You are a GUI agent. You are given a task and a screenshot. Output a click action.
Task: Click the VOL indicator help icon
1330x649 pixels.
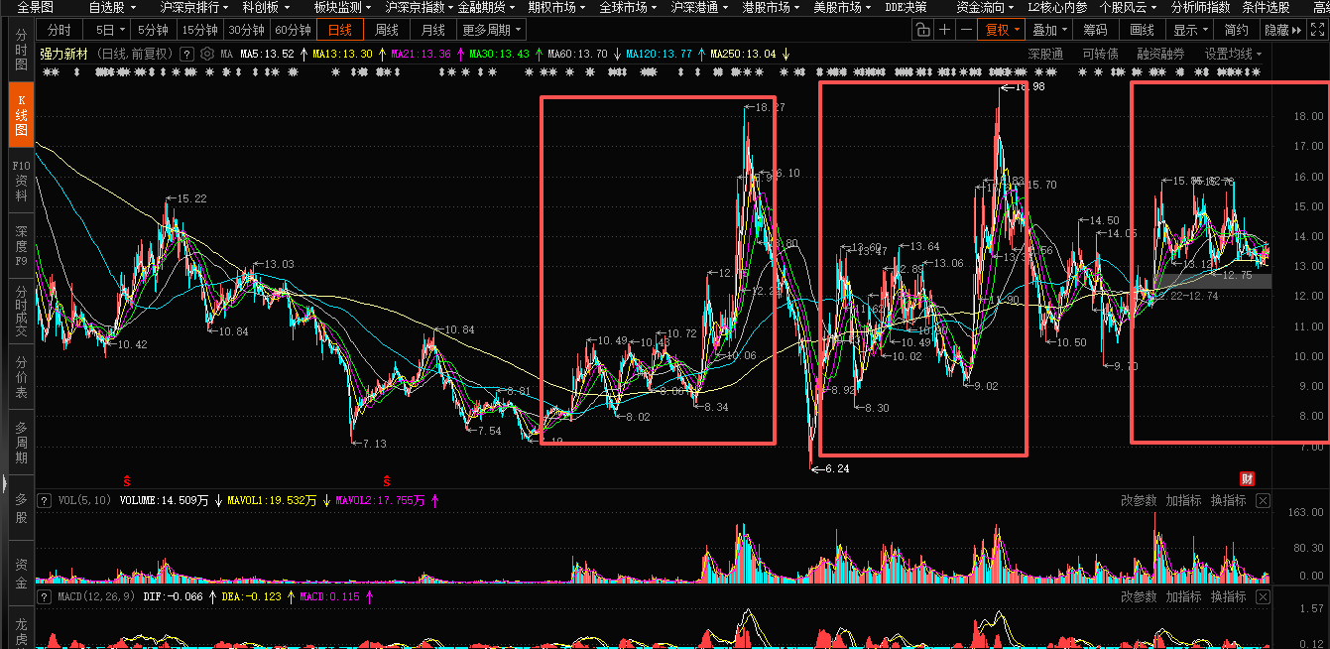pos(44,501)
